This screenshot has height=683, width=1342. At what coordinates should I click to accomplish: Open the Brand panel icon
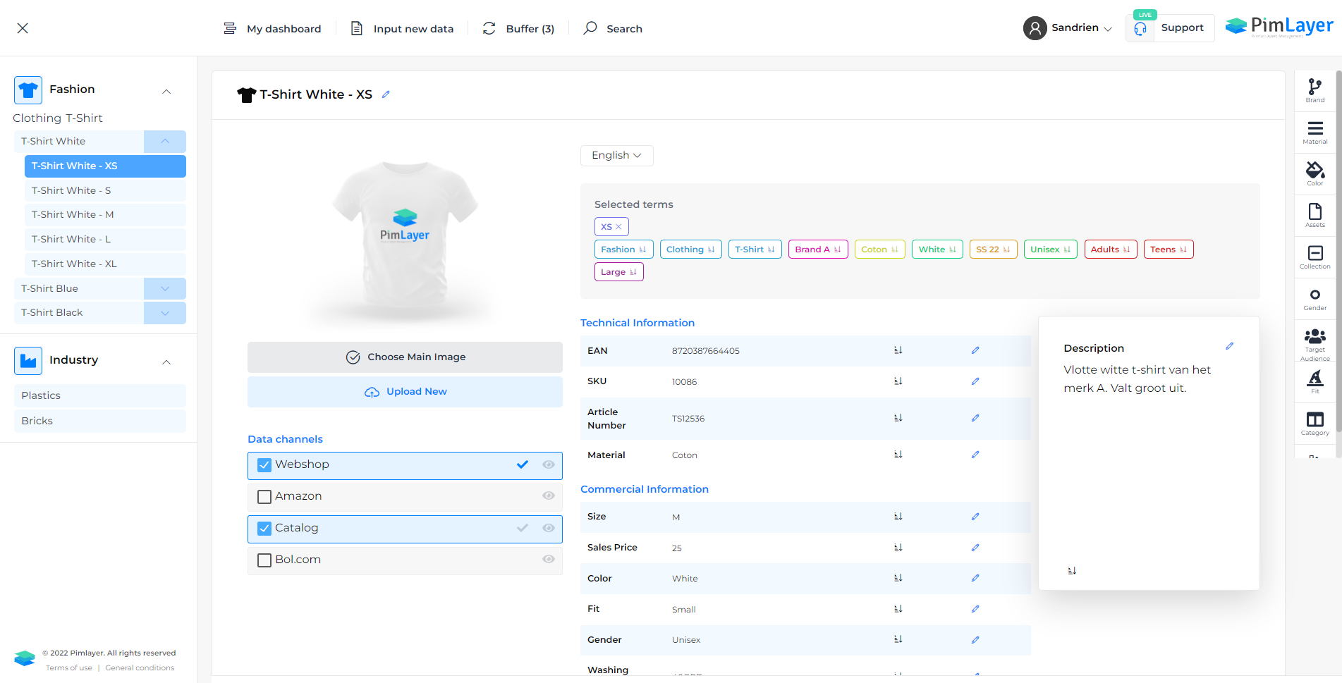1314,90
